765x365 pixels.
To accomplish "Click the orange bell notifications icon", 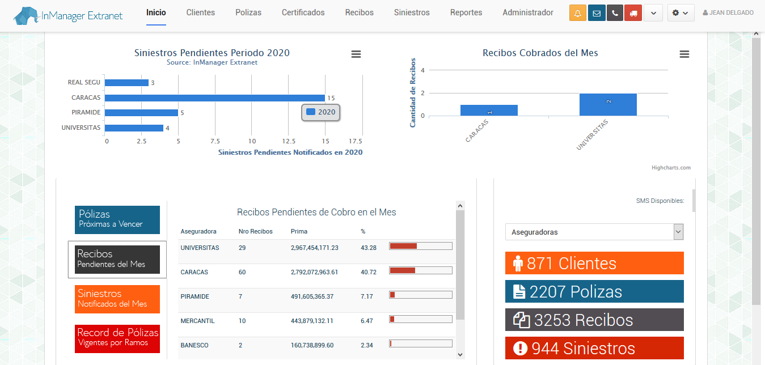I will (577, 13).
